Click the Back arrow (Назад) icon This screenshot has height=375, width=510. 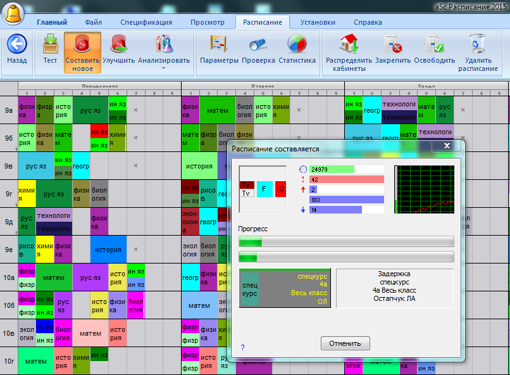pyautogui.click(x=17, y=44)
